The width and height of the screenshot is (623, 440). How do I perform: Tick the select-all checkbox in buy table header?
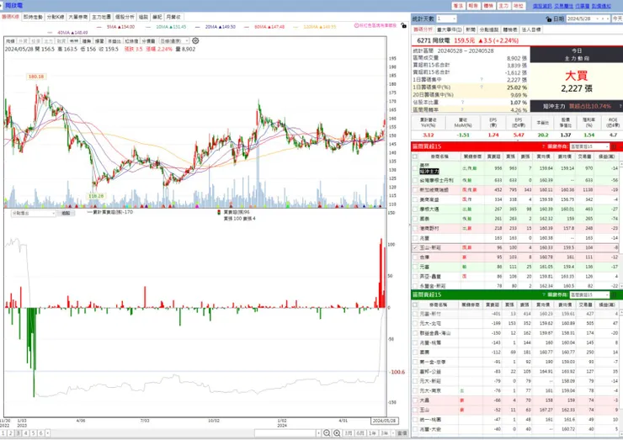click(415, 156)
